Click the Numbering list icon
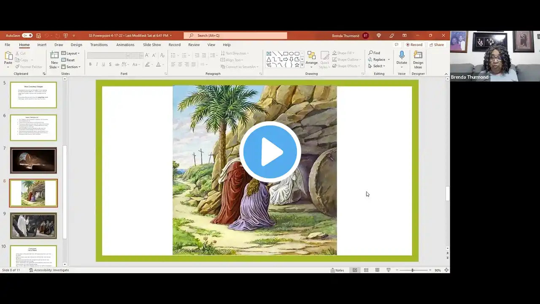540x304 pixels. [x=185, y=55]
